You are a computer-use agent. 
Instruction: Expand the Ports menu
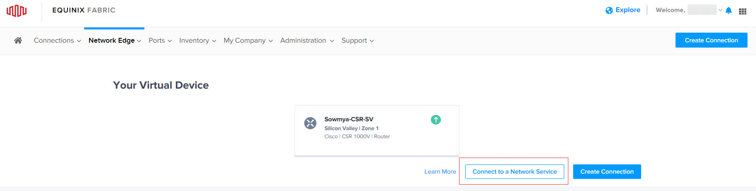(x=160, y=40)
